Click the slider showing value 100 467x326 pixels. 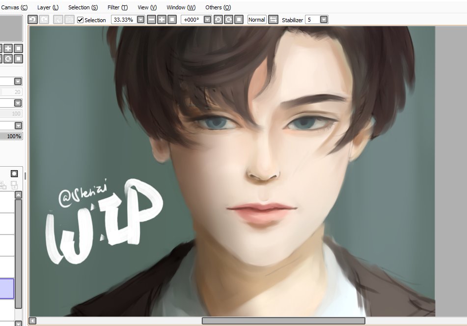pyautogui.click(x=11, y=114)
